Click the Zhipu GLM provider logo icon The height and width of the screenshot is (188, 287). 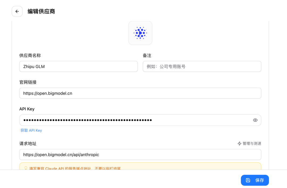click(140, 33)
